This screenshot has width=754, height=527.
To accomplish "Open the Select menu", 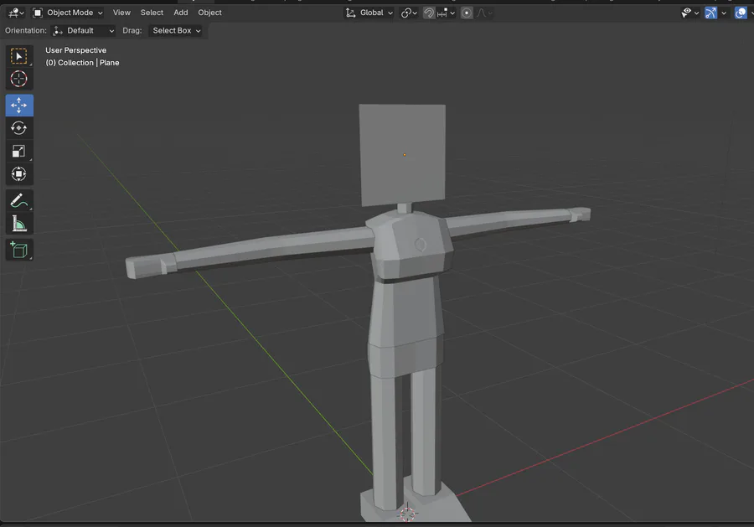I will [152, 13].
